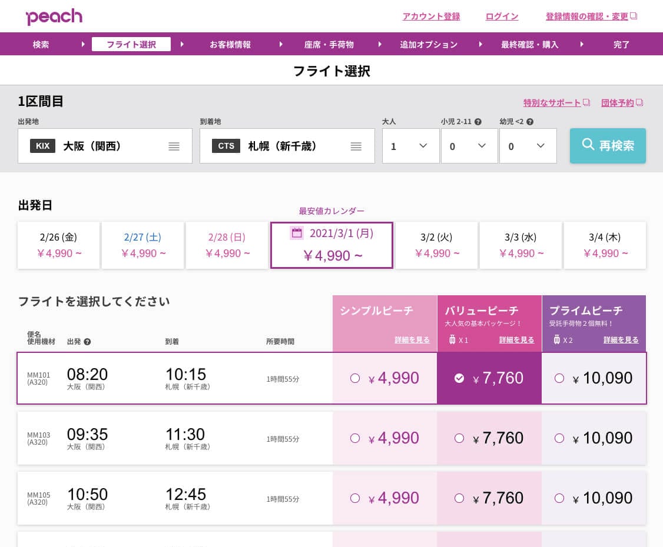Open the ログイン link
Screen dimensions: 663x547
coord(502,16)
